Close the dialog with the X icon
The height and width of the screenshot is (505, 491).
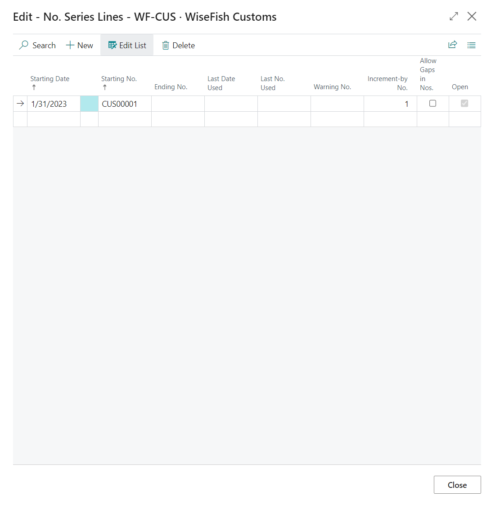pos(472,17)
